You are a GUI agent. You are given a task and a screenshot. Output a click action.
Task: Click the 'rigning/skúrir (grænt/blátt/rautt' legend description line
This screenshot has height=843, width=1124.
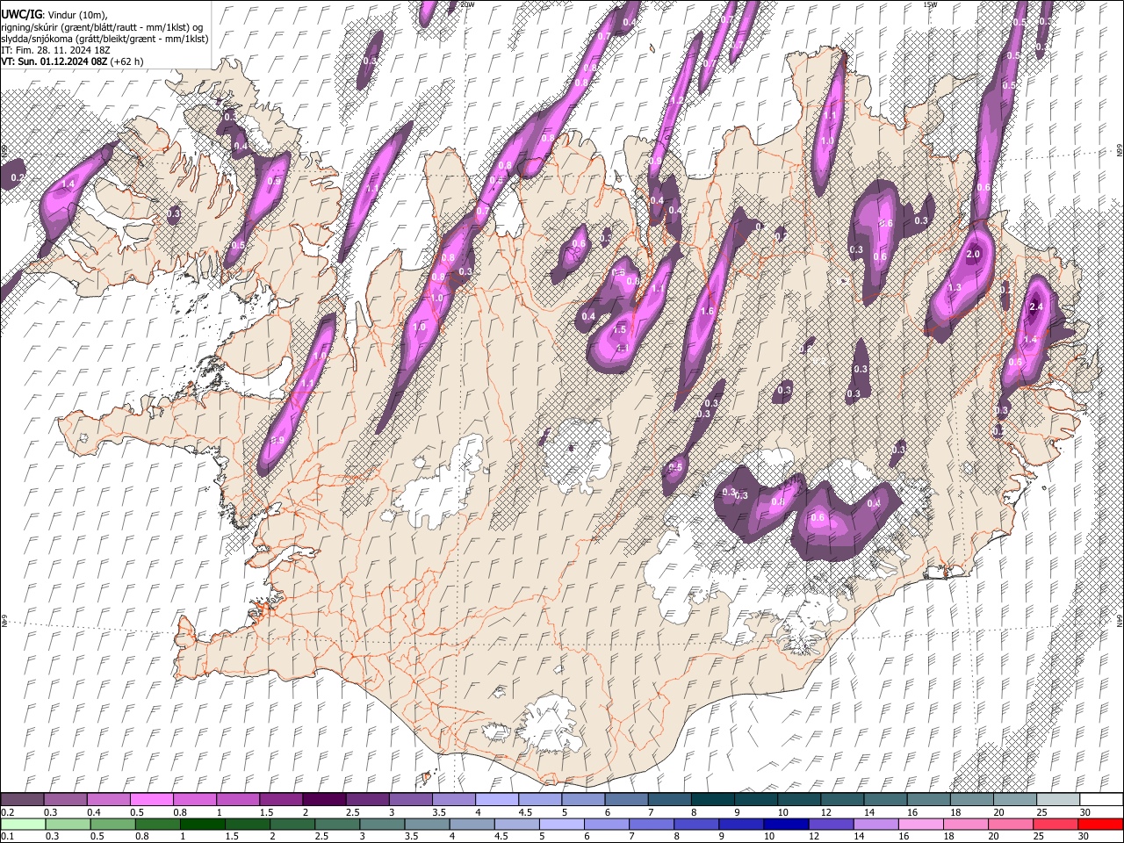tap(102, 26)
